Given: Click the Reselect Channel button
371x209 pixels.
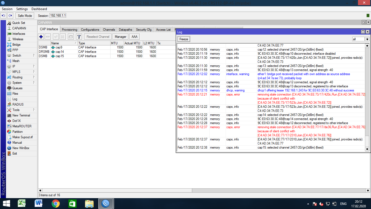Looking at the screenshot, I should (98, 36).
